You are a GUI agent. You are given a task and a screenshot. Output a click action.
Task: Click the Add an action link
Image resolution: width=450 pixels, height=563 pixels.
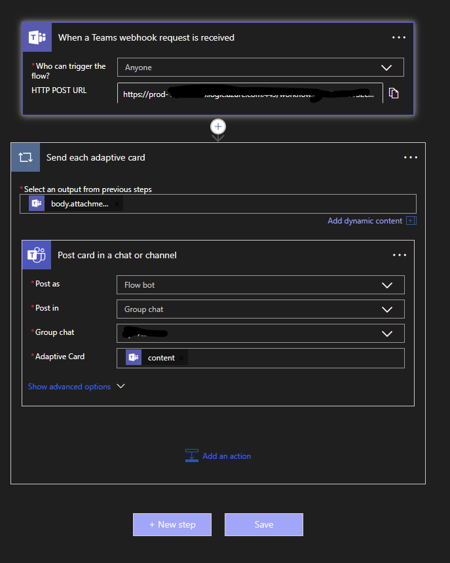click(227, 456)
